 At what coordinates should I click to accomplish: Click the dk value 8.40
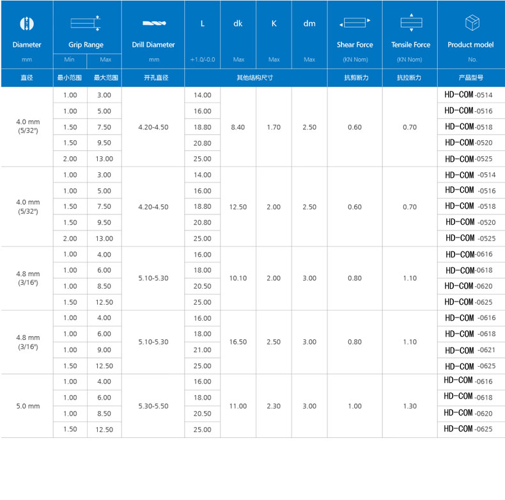238,127
